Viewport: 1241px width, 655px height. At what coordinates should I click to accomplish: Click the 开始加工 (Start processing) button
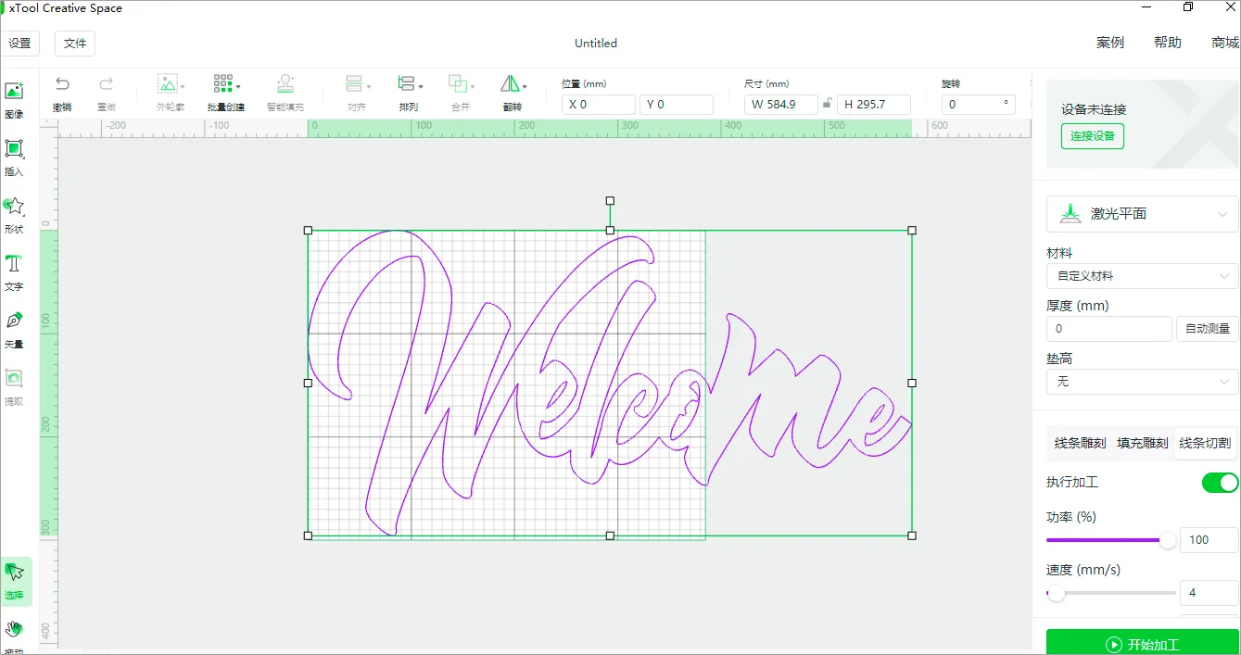click(1143, 644)
